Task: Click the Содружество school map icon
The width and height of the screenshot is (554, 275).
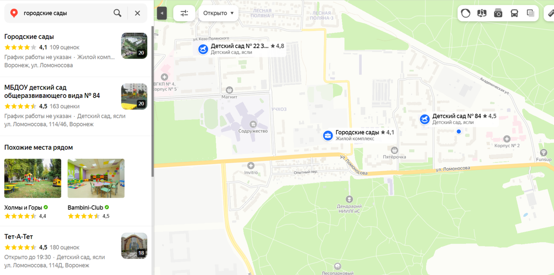Action: pyautogui.click(x=253, y=124)
